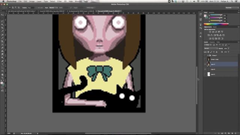240x135 pixels.
Task: Hide Layer 8 with its eye icon
Action: pos(205,69)
